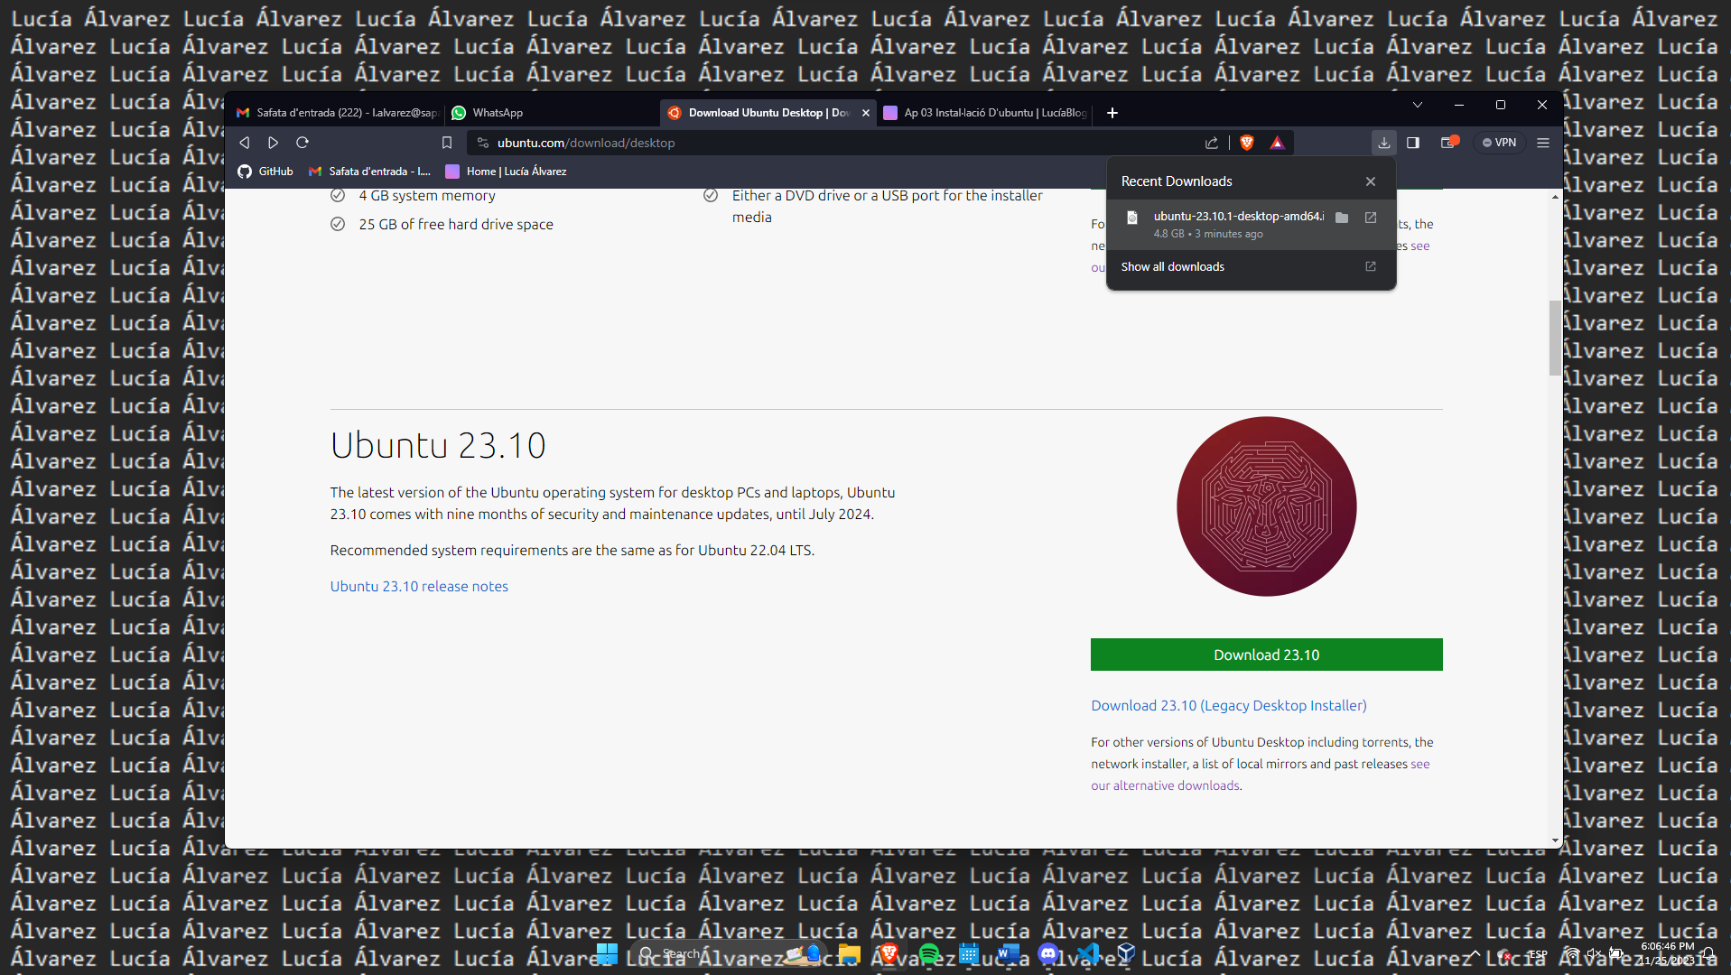Expand the tab search chevron
The image size is (1731, 975).
tap(1418, 106)
